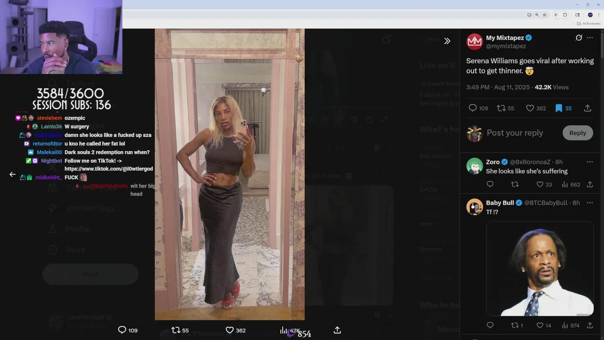Click returnofdtor chat username
The image size is (604, 340).
(x=47, y=144)
